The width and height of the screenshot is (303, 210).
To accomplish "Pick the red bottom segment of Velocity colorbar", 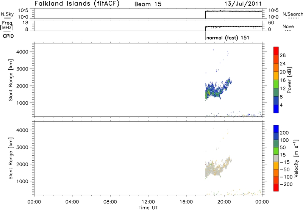I will coord(276,188).
